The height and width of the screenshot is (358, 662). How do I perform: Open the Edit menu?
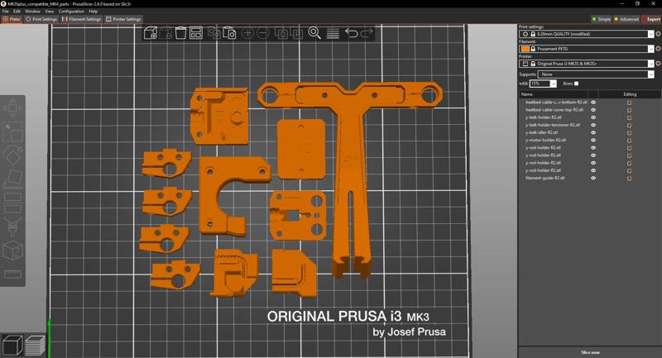17,12
